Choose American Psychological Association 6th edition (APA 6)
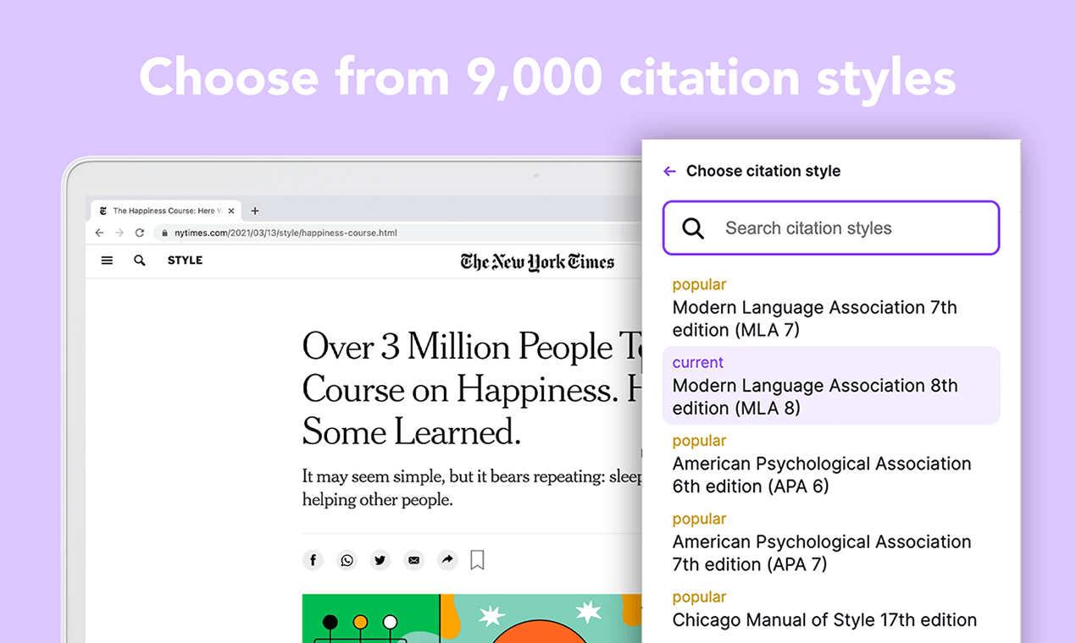 [831, 464]
